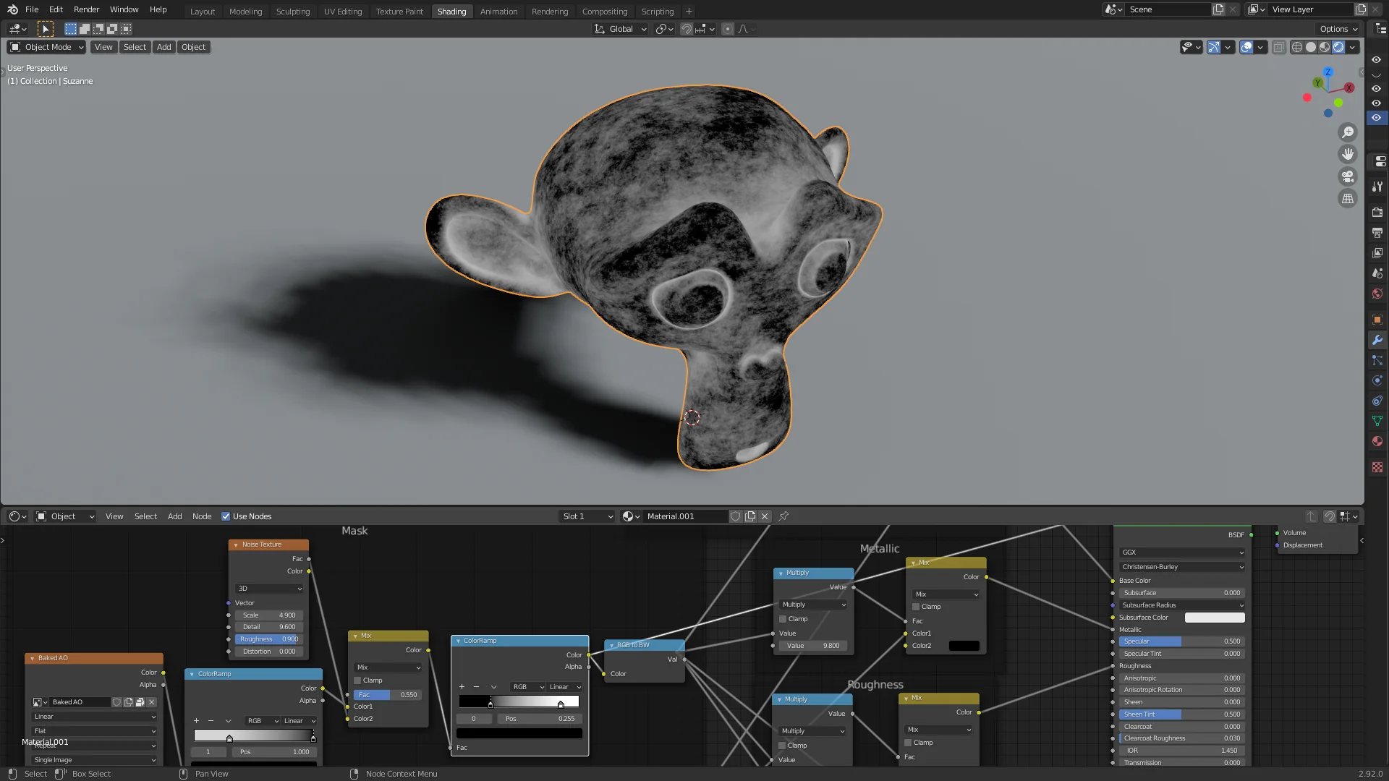
Task: Open the Object Mode dropdown
Action: coord(46,47)
